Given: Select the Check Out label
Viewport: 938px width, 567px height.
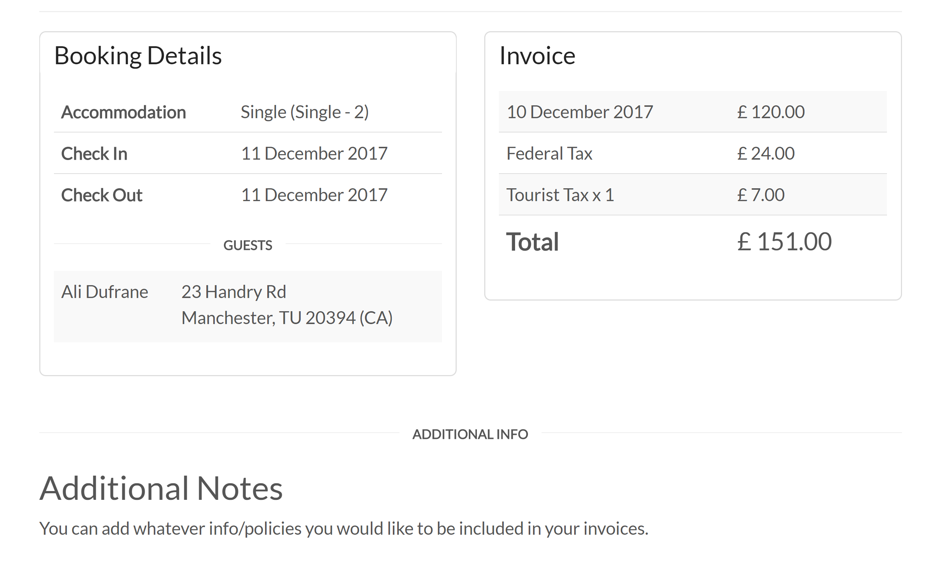Looking at the screenshot, I should pyautogui.click(x=102, y=195).
